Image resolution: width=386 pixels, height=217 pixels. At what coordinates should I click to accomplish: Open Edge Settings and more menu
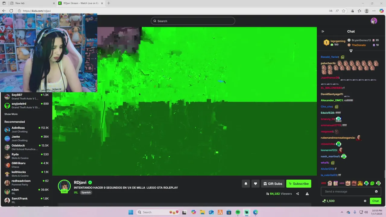[x=374, y=11]
